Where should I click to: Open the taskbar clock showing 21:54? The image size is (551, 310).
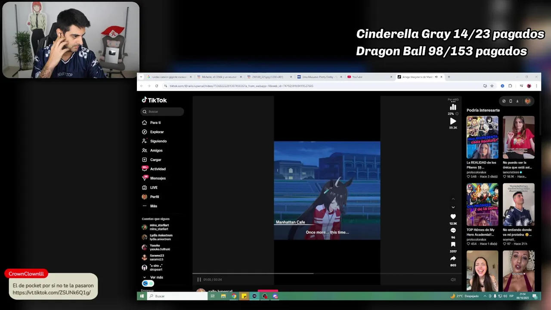click(523, 296)
